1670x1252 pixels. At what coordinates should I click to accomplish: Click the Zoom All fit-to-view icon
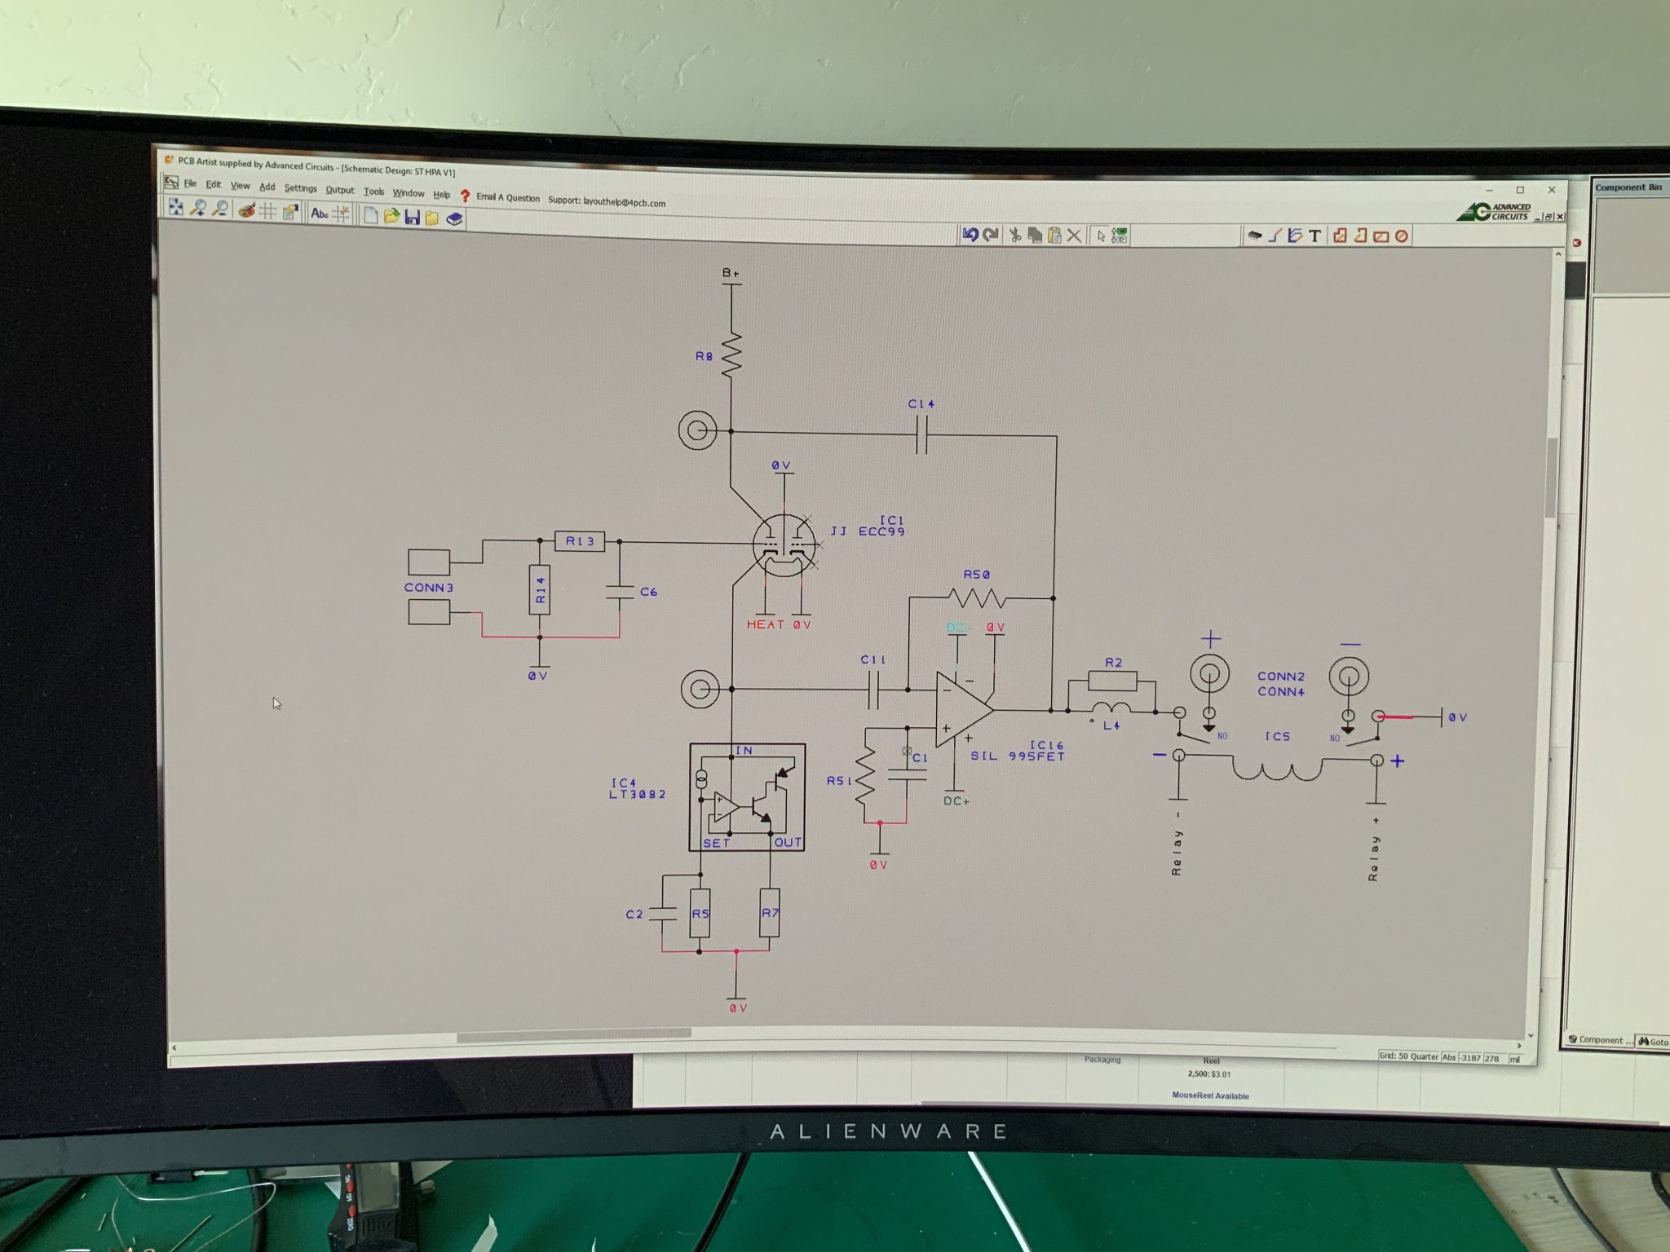[175, 207]
